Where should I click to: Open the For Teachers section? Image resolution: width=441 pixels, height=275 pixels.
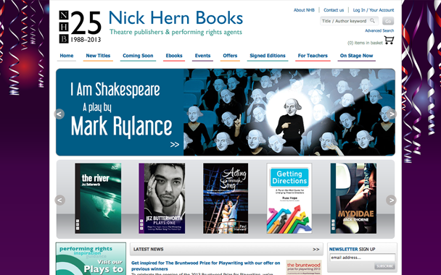tap(313, 56)
